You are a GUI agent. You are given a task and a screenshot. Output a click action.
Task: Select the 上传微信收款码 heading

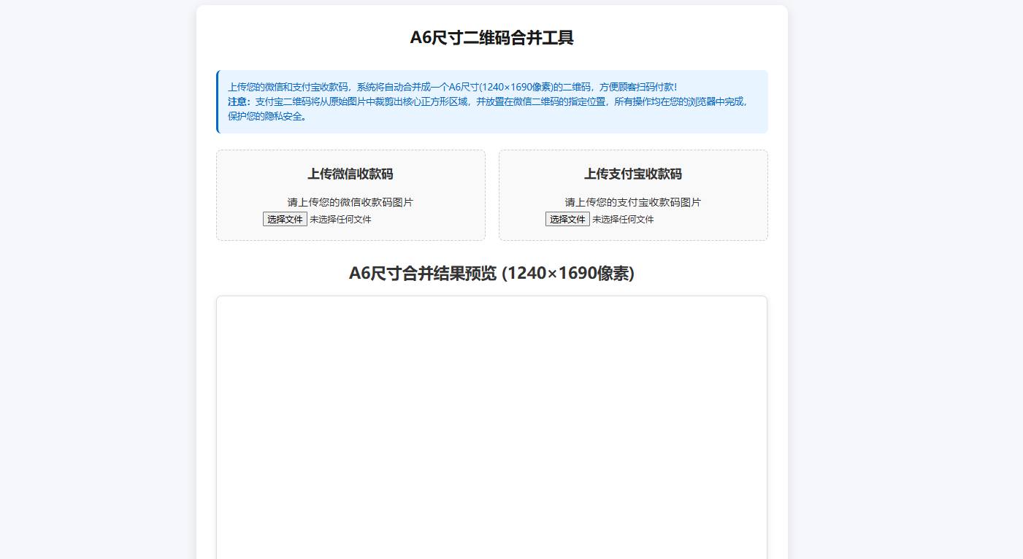click(350, 174)
